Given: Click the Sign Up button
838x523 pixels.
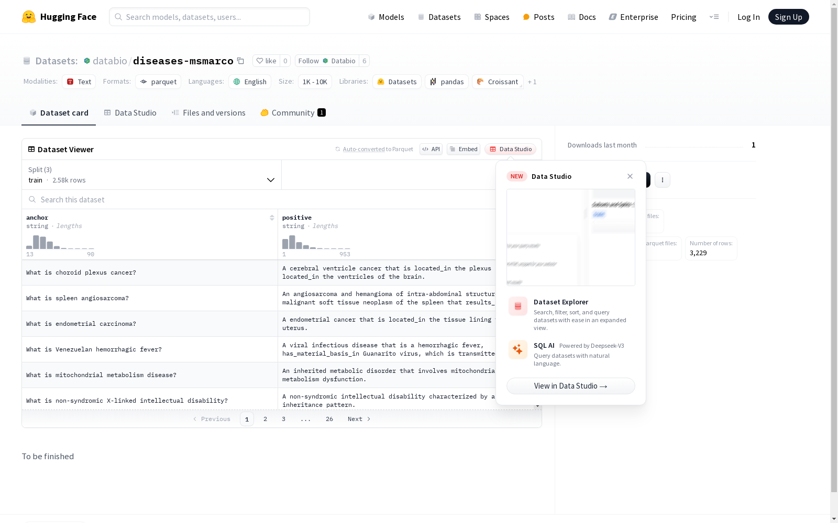Looking at the screenshot, I should (788, 17).
